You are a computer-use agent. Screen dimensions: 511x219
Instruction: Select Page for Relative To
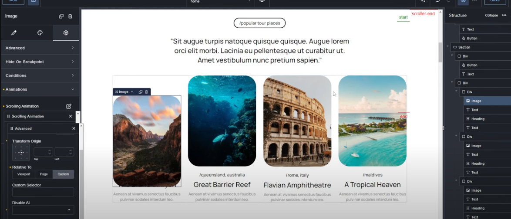tap(44, 174)
